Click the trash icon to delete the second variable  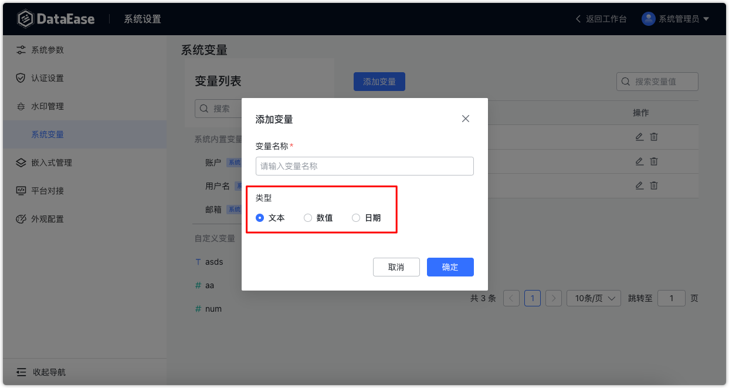coord(653,161)
